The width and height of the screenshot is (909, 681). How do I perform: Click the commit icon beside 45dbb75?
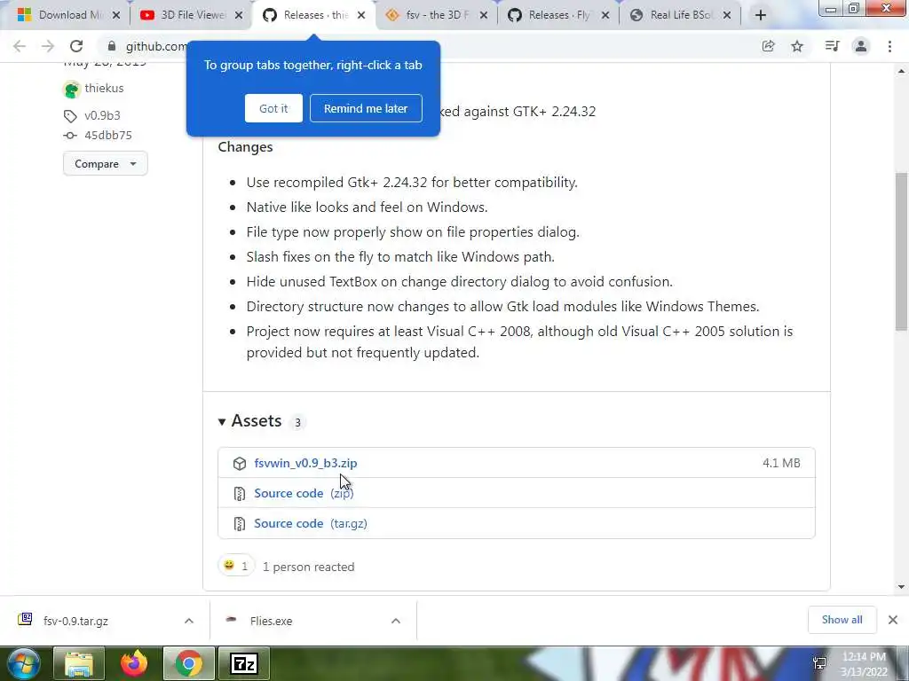point(70,136)
